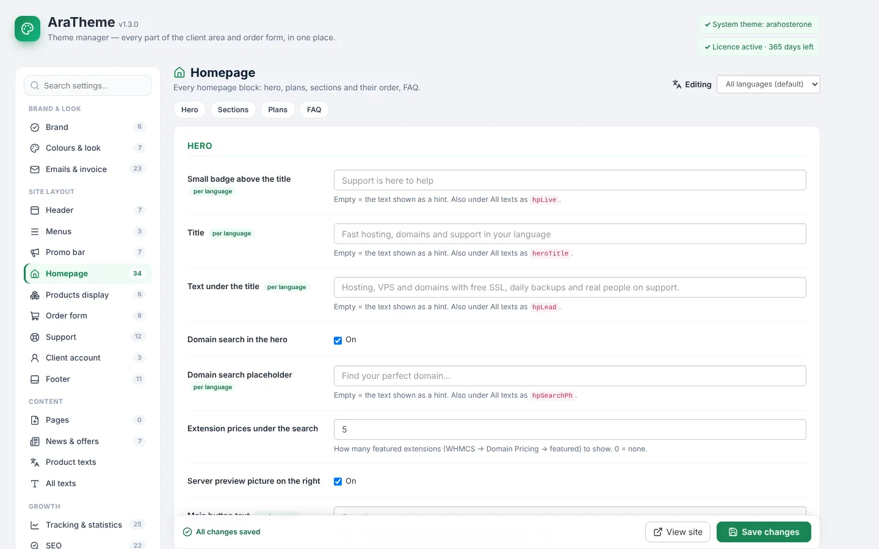Click the Menus hamburger icon
Image resolution: width=879 pixels, height=549 pixels.
click(x=35, y=232)
